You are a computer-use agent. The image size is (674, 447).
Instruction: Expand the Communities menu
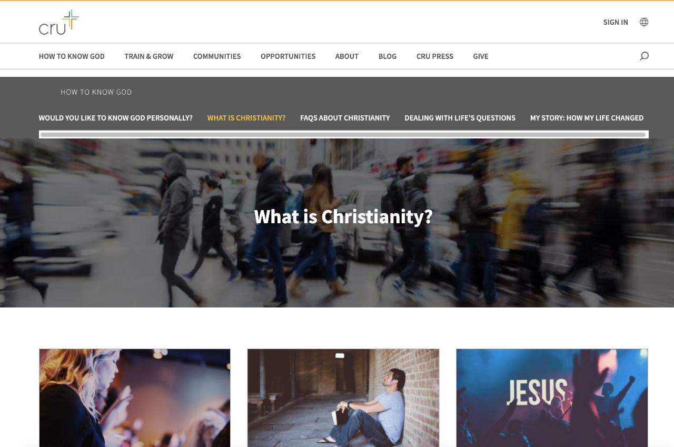point(217,56)
